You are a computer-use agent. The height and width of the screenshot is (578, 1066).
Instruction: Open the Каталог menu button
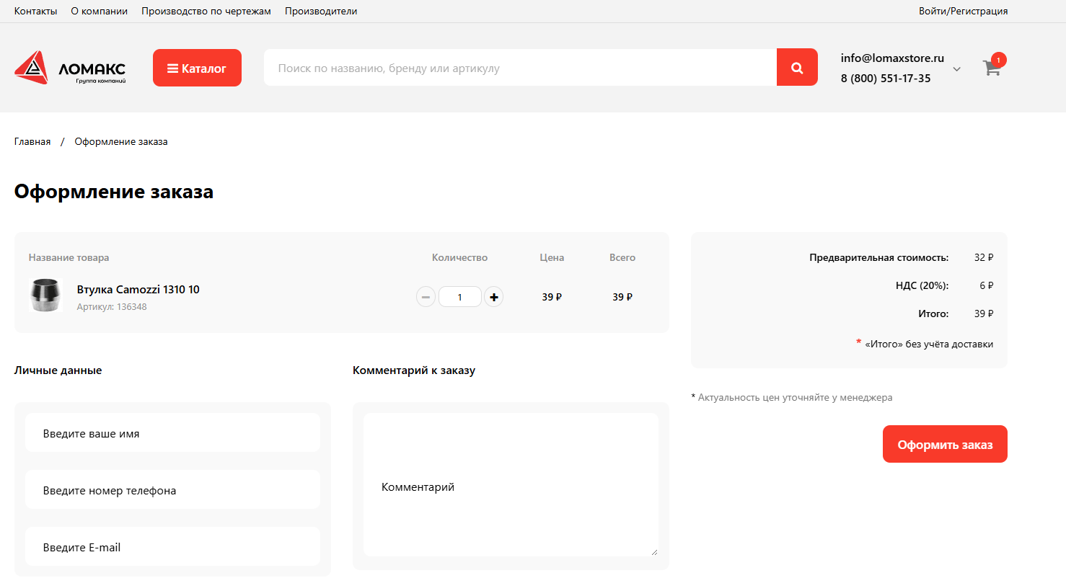click(197, 68)
